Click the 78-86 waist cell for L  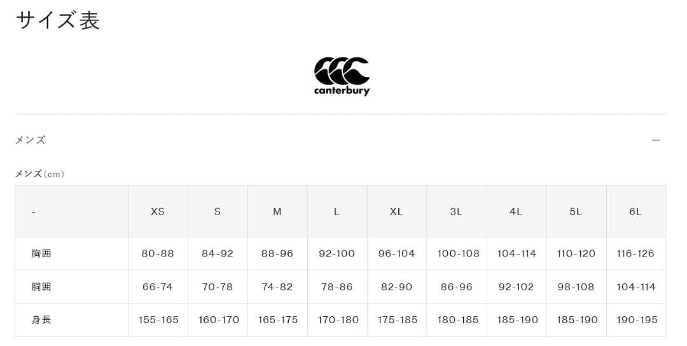[337, 287]
